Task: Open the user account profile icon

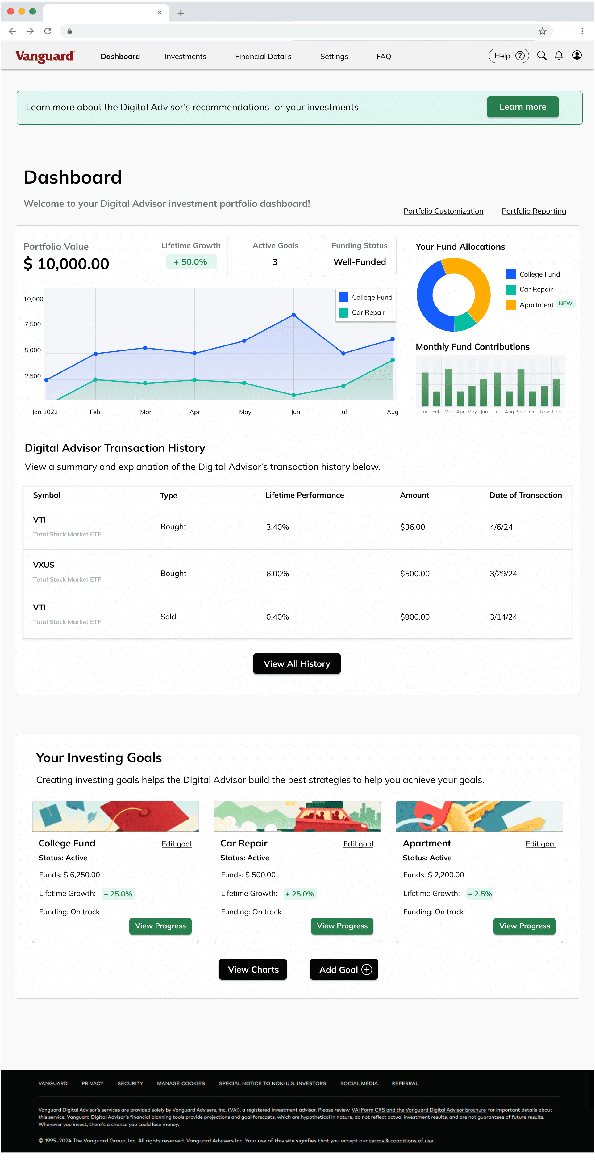Action: 577,56
